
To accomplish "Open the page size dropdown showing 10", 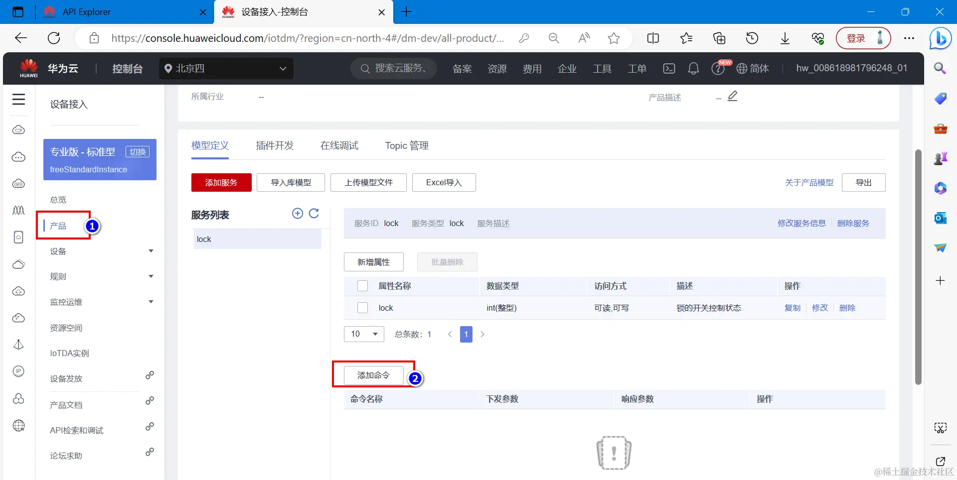I will (x=364, y=334).
